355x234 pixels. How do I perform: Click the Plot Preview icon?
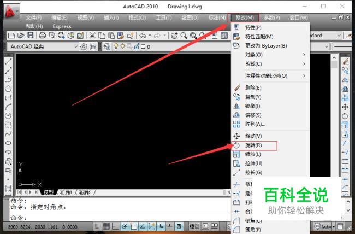click(x=52, y=36)
